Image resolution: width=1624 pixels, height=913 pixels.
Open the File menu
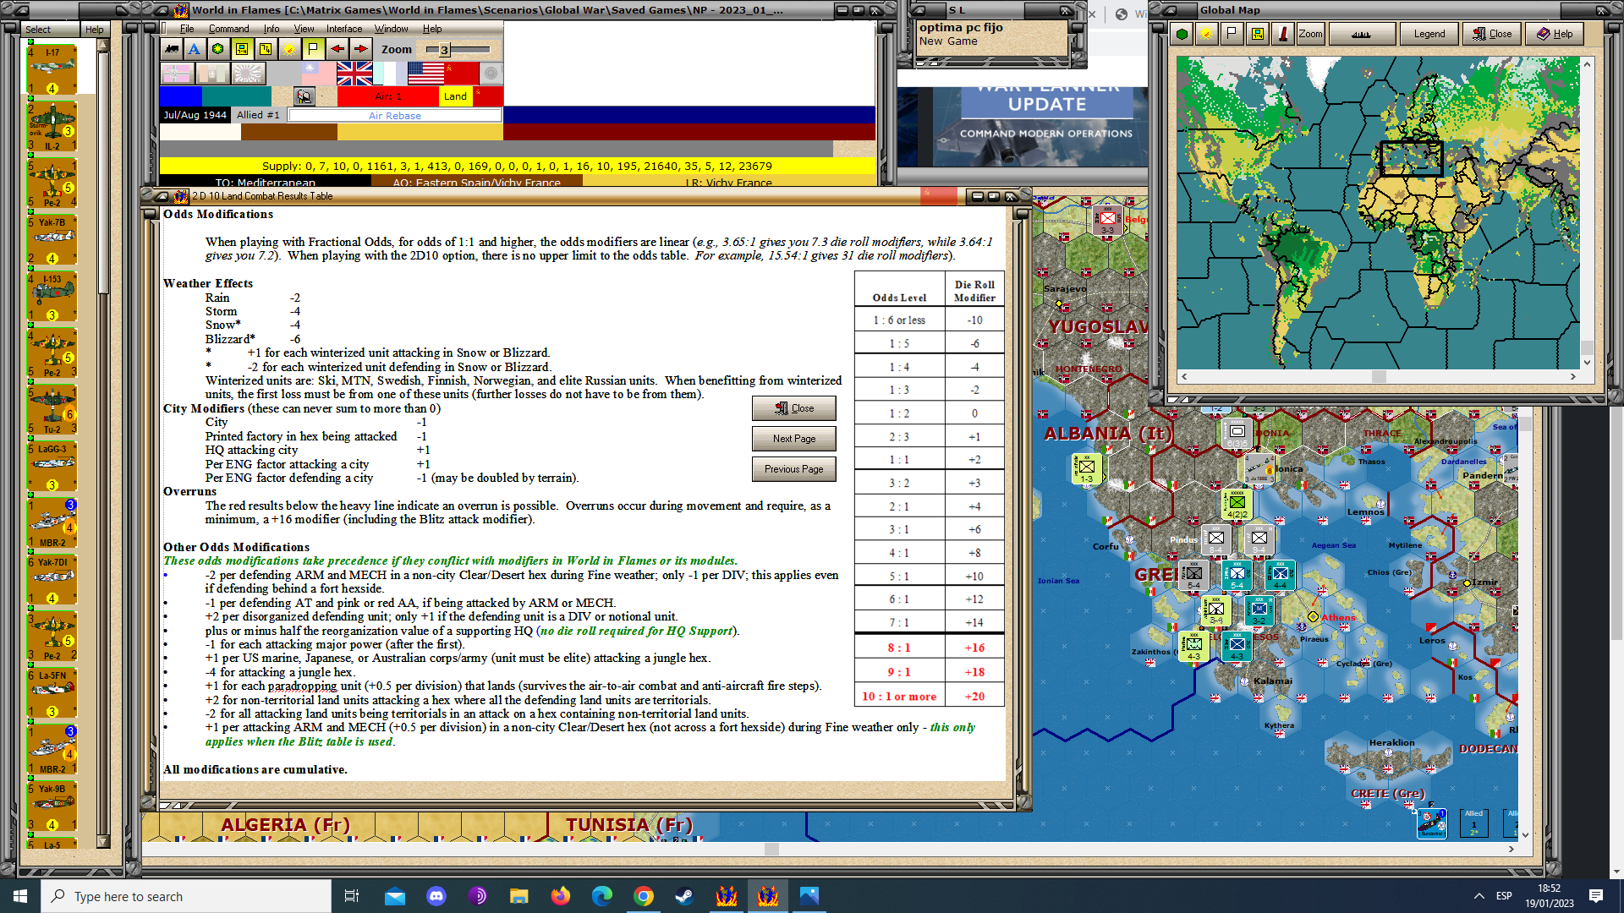click(186, 29)
